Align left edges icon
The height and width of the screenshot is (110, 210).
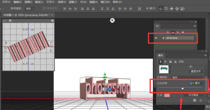pyautogui.click(x=82, y=9)
